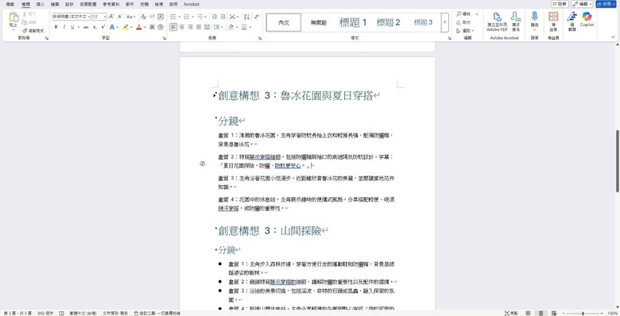Apply superscript formatting

point(103,27)
